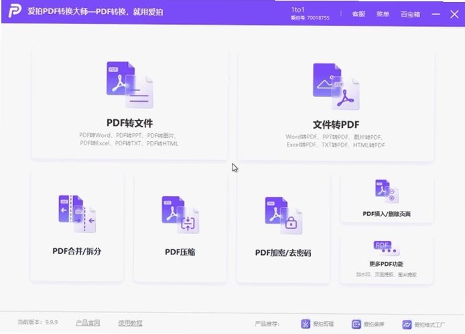Image resolution: width=465 pixels, height=334 pixels.
Task: Click the 1to1 account name
Action: [x=297, y=9]
